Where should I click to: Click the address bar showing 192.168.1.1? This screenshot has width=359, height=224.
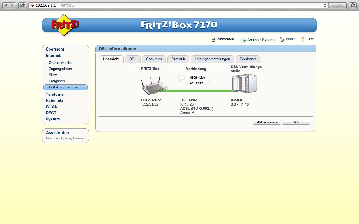point(168,5)
